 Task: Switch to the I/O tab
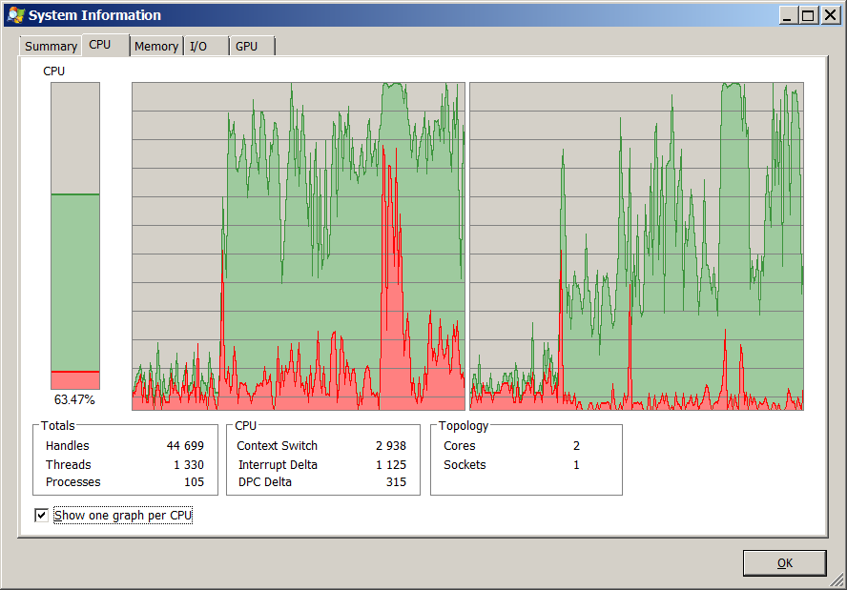pos(198,47)
